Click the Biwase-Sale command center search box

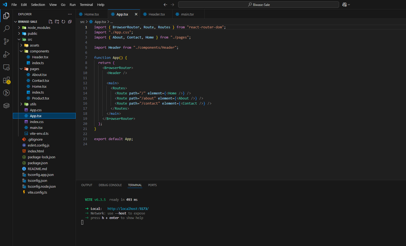coord(258,5)
